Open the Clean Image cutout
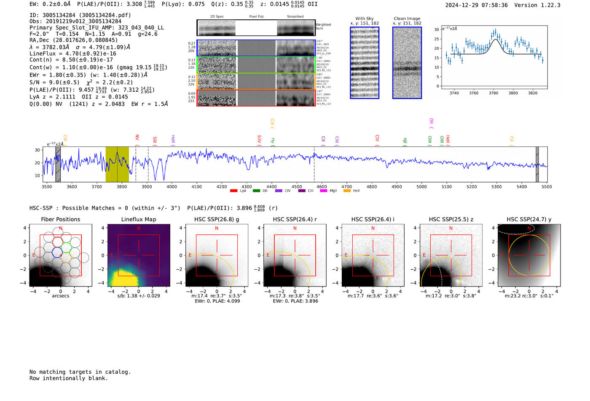 coord(407,63)
